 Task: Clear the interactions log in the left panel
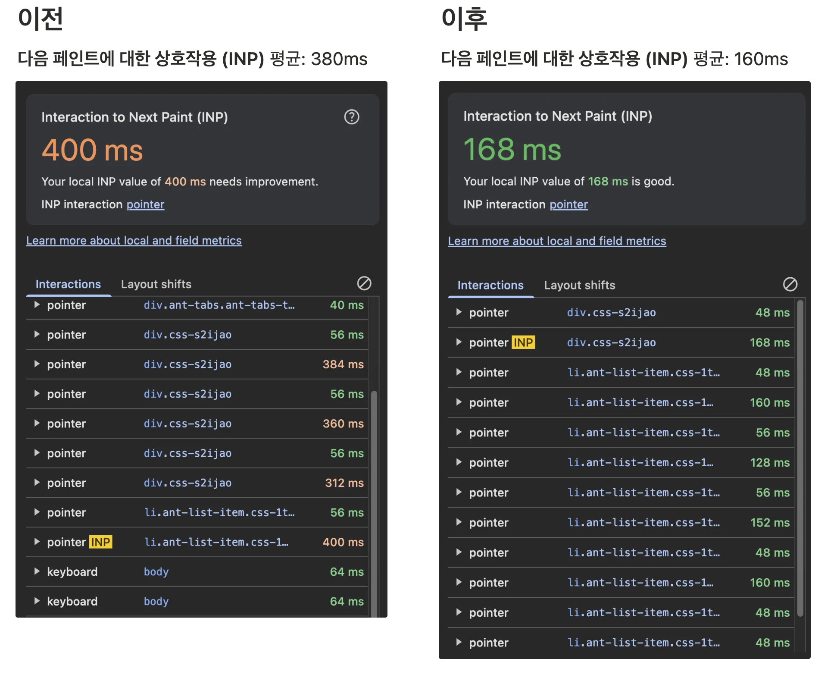364,283
